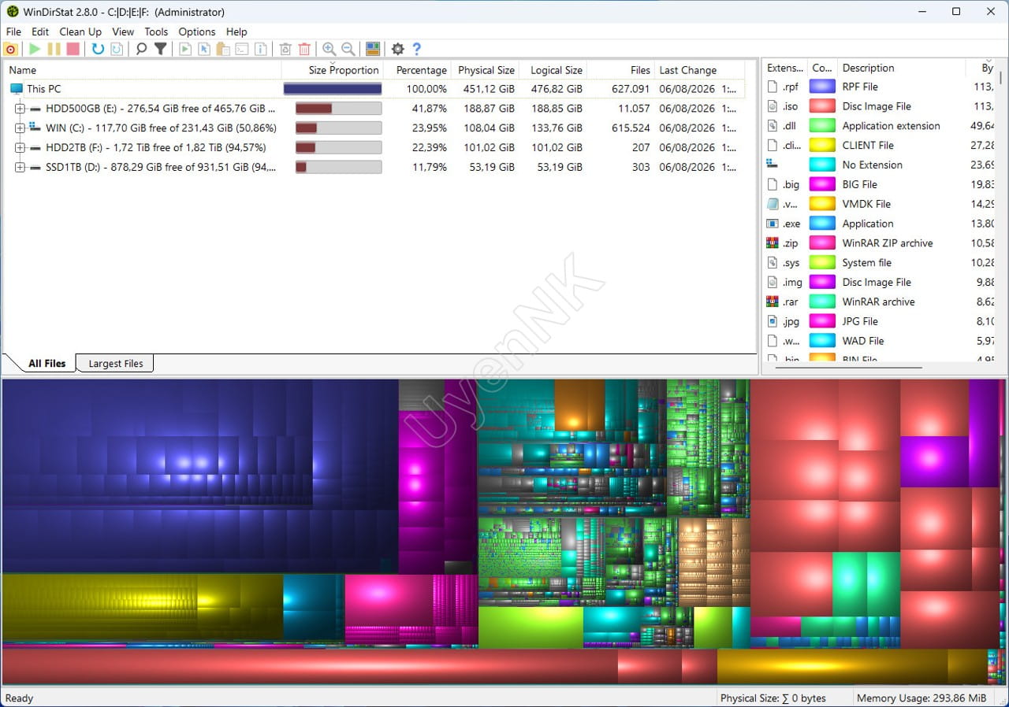The height and width of the screenshot is (707, 1009).
Task: Click the funnel Filter icon
Action: 160,49
